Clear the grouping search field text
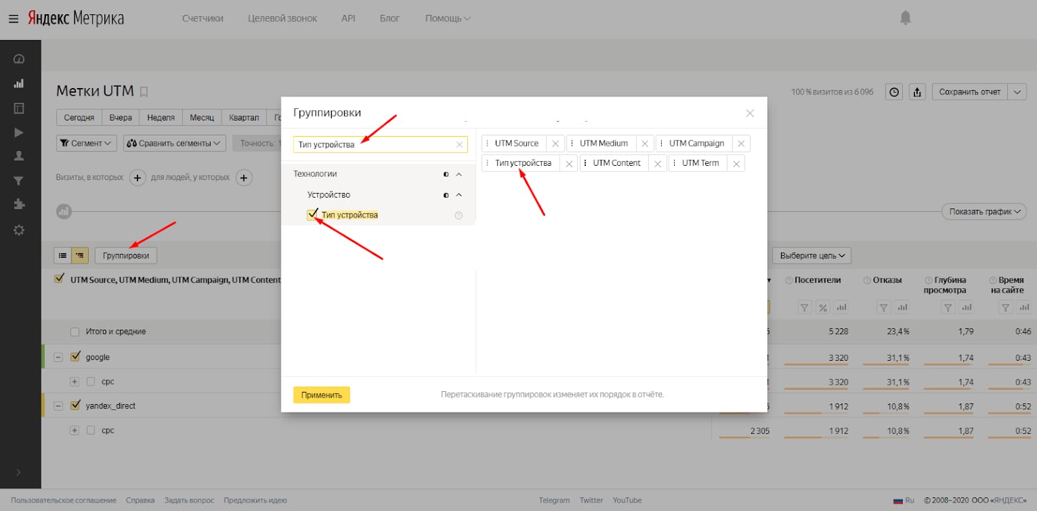The width and height of the screenshot is (1037, 511). pos(460,144)
